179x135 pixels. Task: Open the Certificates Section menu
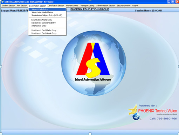point(56,6)
